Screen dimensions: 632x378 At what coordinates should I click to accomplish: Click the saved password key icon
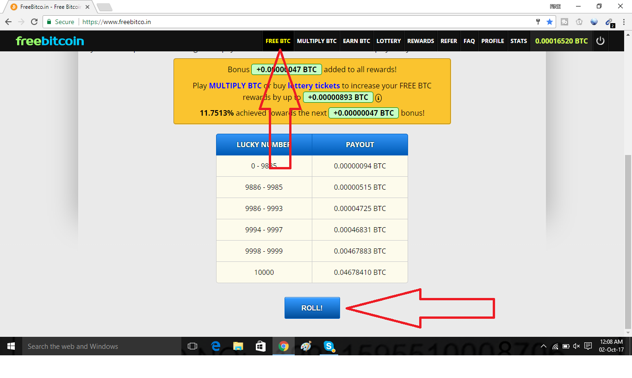click(x=538, y=22)
